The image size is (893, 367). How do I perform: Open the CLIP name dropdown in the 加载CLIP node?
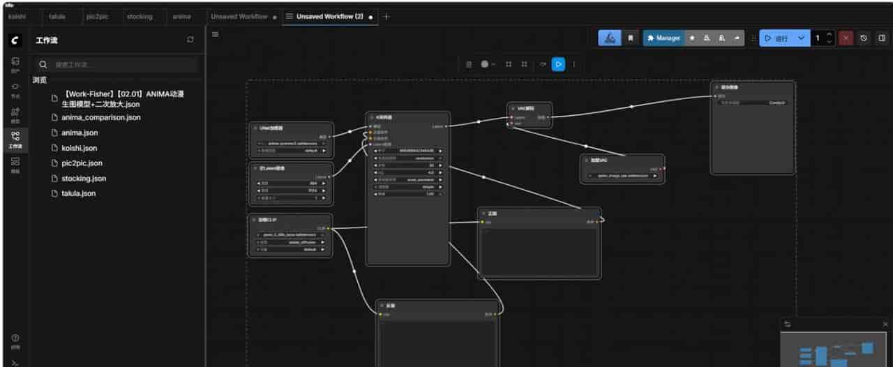tap(291, 234)
